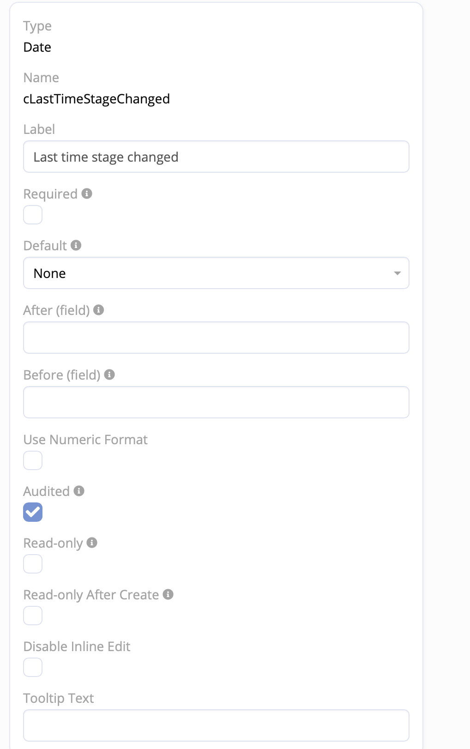Toggle the Use Numeric Format checkbox
This screenshot has height=749, width=470.
point(33,460)
